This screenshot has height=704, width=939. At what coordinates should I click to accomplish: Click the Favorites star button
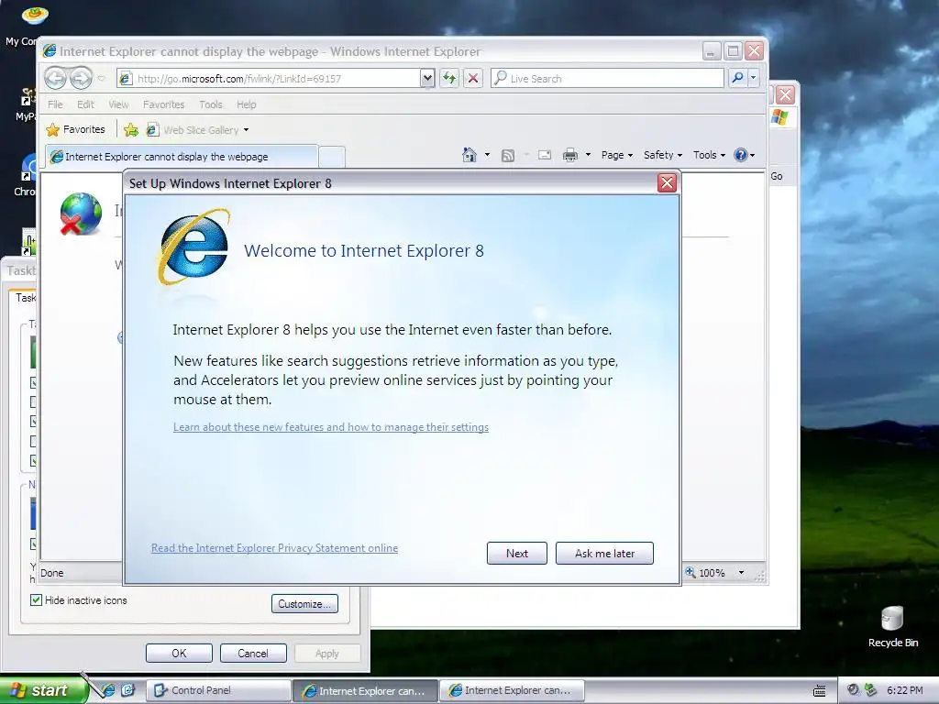click(76, 129)
